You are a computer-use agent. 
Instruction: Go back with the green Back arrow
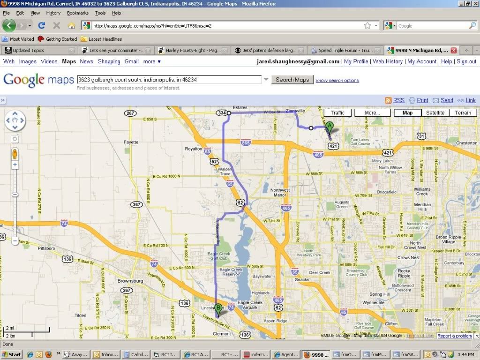click(x=9, y=25)
